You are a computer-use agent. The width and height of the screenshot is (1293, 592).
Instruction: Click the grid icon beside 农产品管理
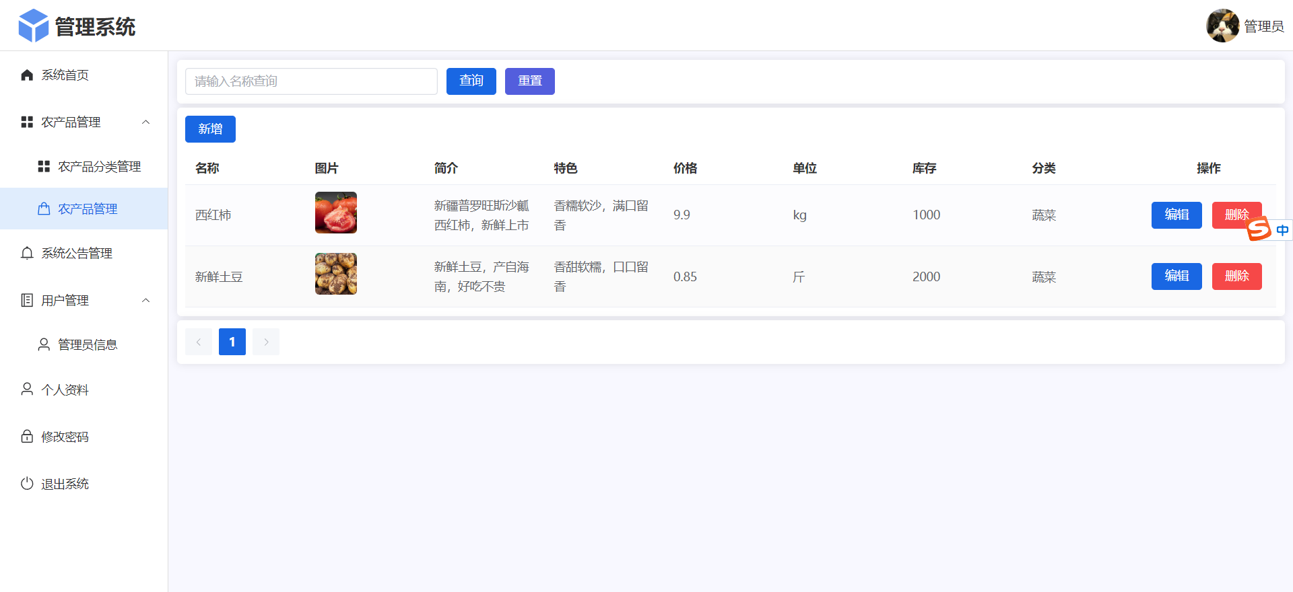coord(27,122)
